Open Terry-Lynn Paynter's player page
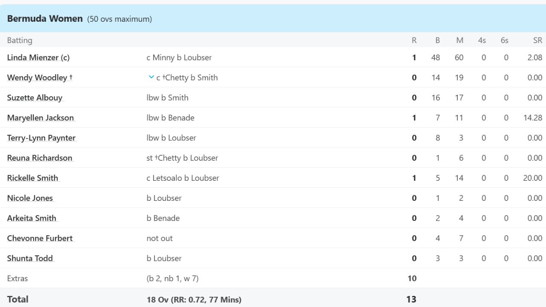The height and width of the screenshot is (307, 546). pos(41,138)
